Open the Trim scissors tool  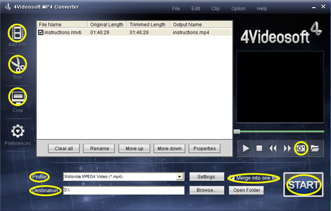(x=18, y=64)
